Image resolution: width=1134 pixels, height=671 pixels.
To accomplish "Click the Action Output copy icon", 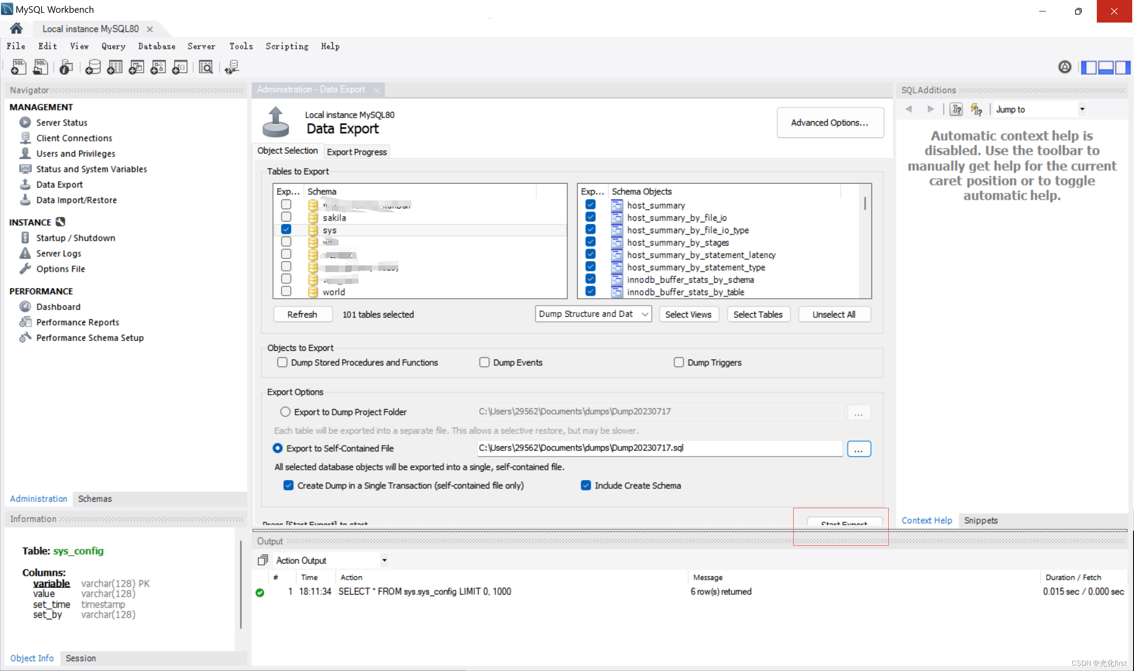I will tap(263, 560).
